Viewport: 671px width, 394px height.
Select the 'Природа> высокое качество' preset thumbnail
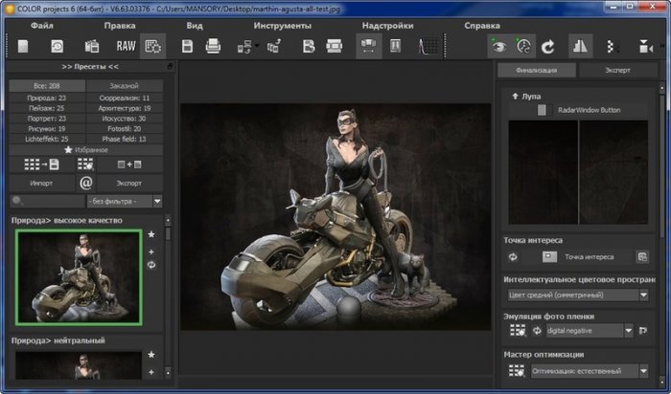[78, 275]
